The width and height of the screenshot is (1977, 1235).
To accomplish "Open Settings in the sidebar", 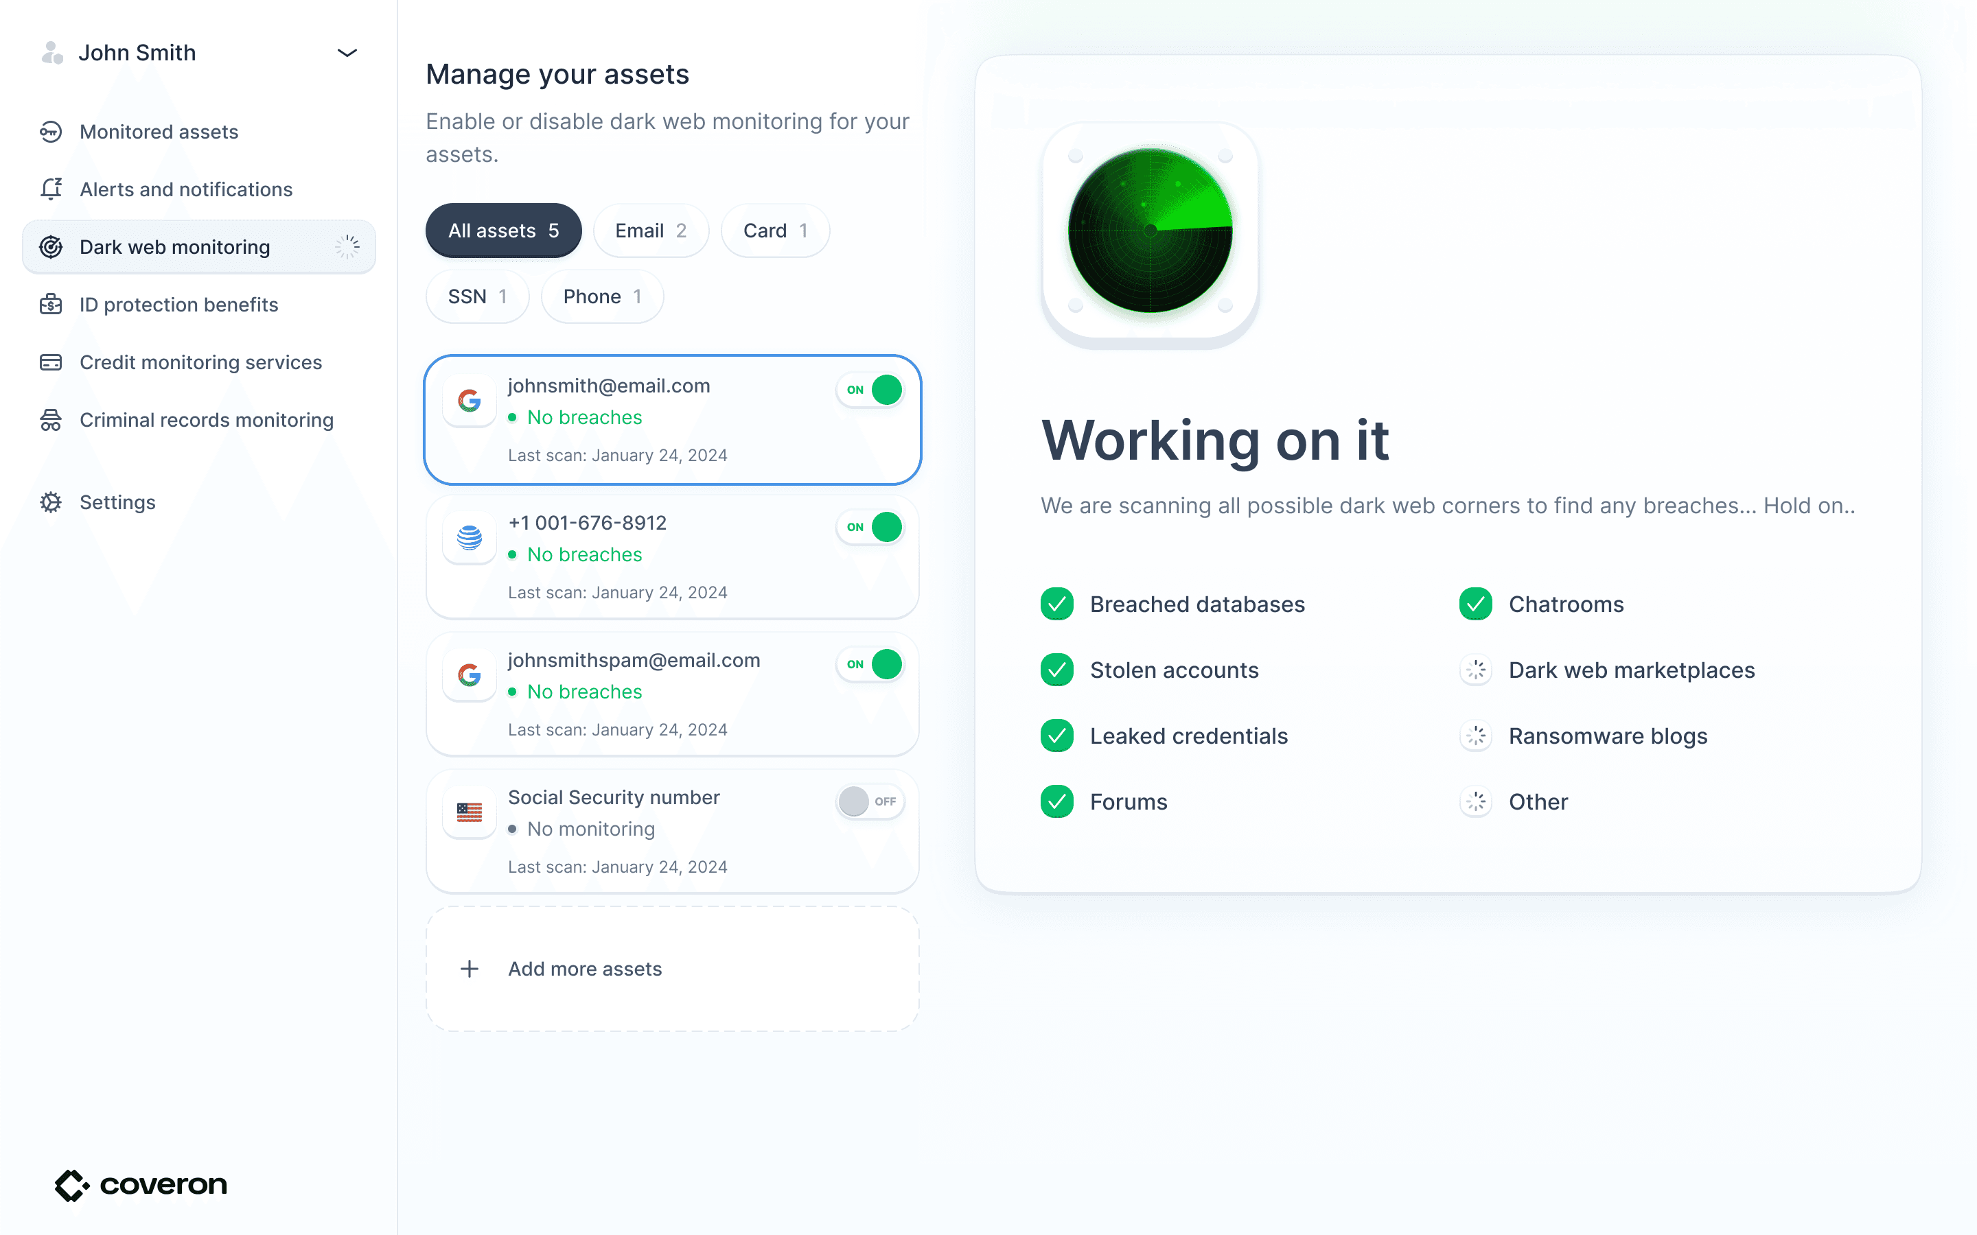I will [198, 502].
